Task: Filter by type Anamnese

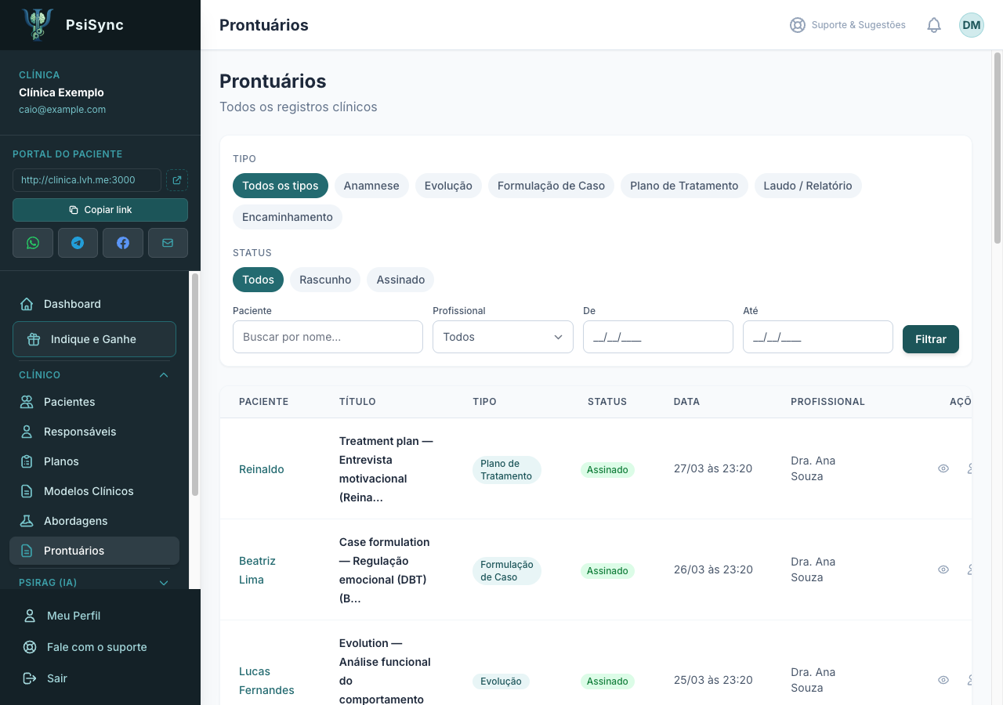Action: (x=371, y=186)
